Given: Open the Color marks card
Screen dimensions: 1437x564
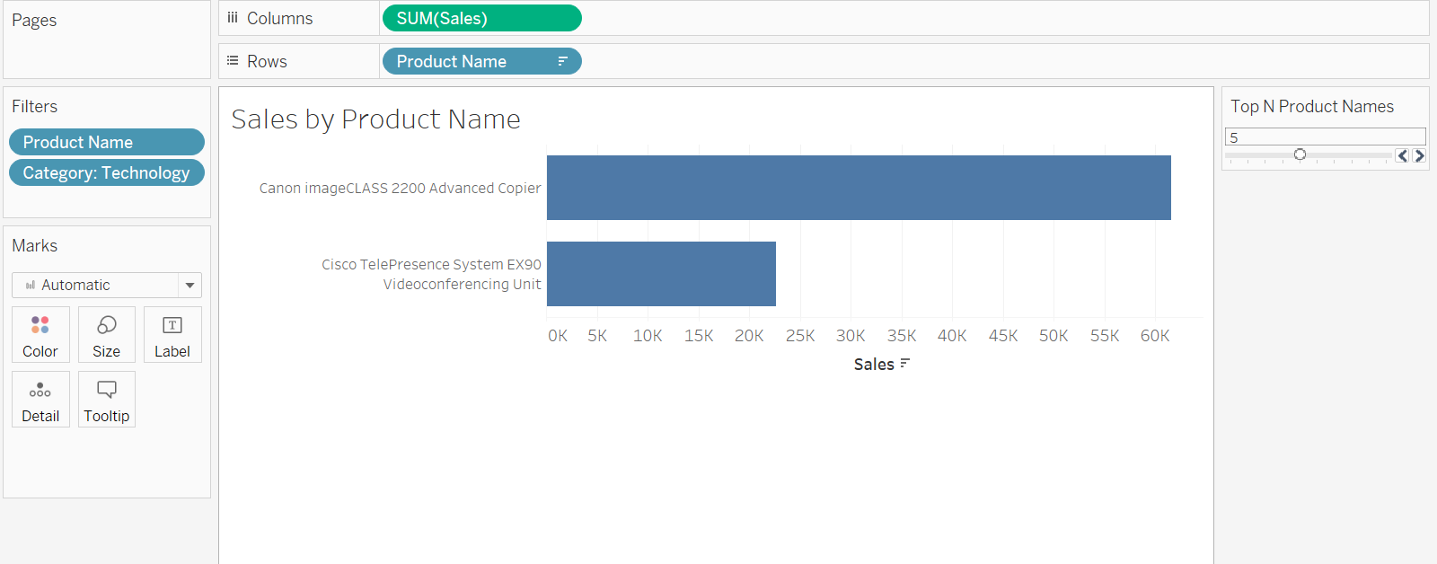Looking at the screenshot, I should click(x=40, y=334).
